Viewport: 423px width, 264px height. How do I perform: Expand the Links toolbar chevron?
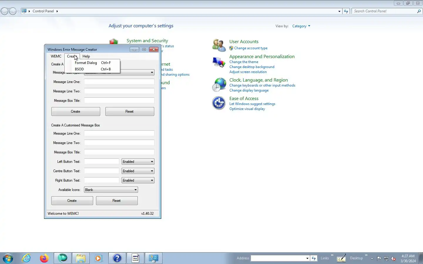(332, 255)
